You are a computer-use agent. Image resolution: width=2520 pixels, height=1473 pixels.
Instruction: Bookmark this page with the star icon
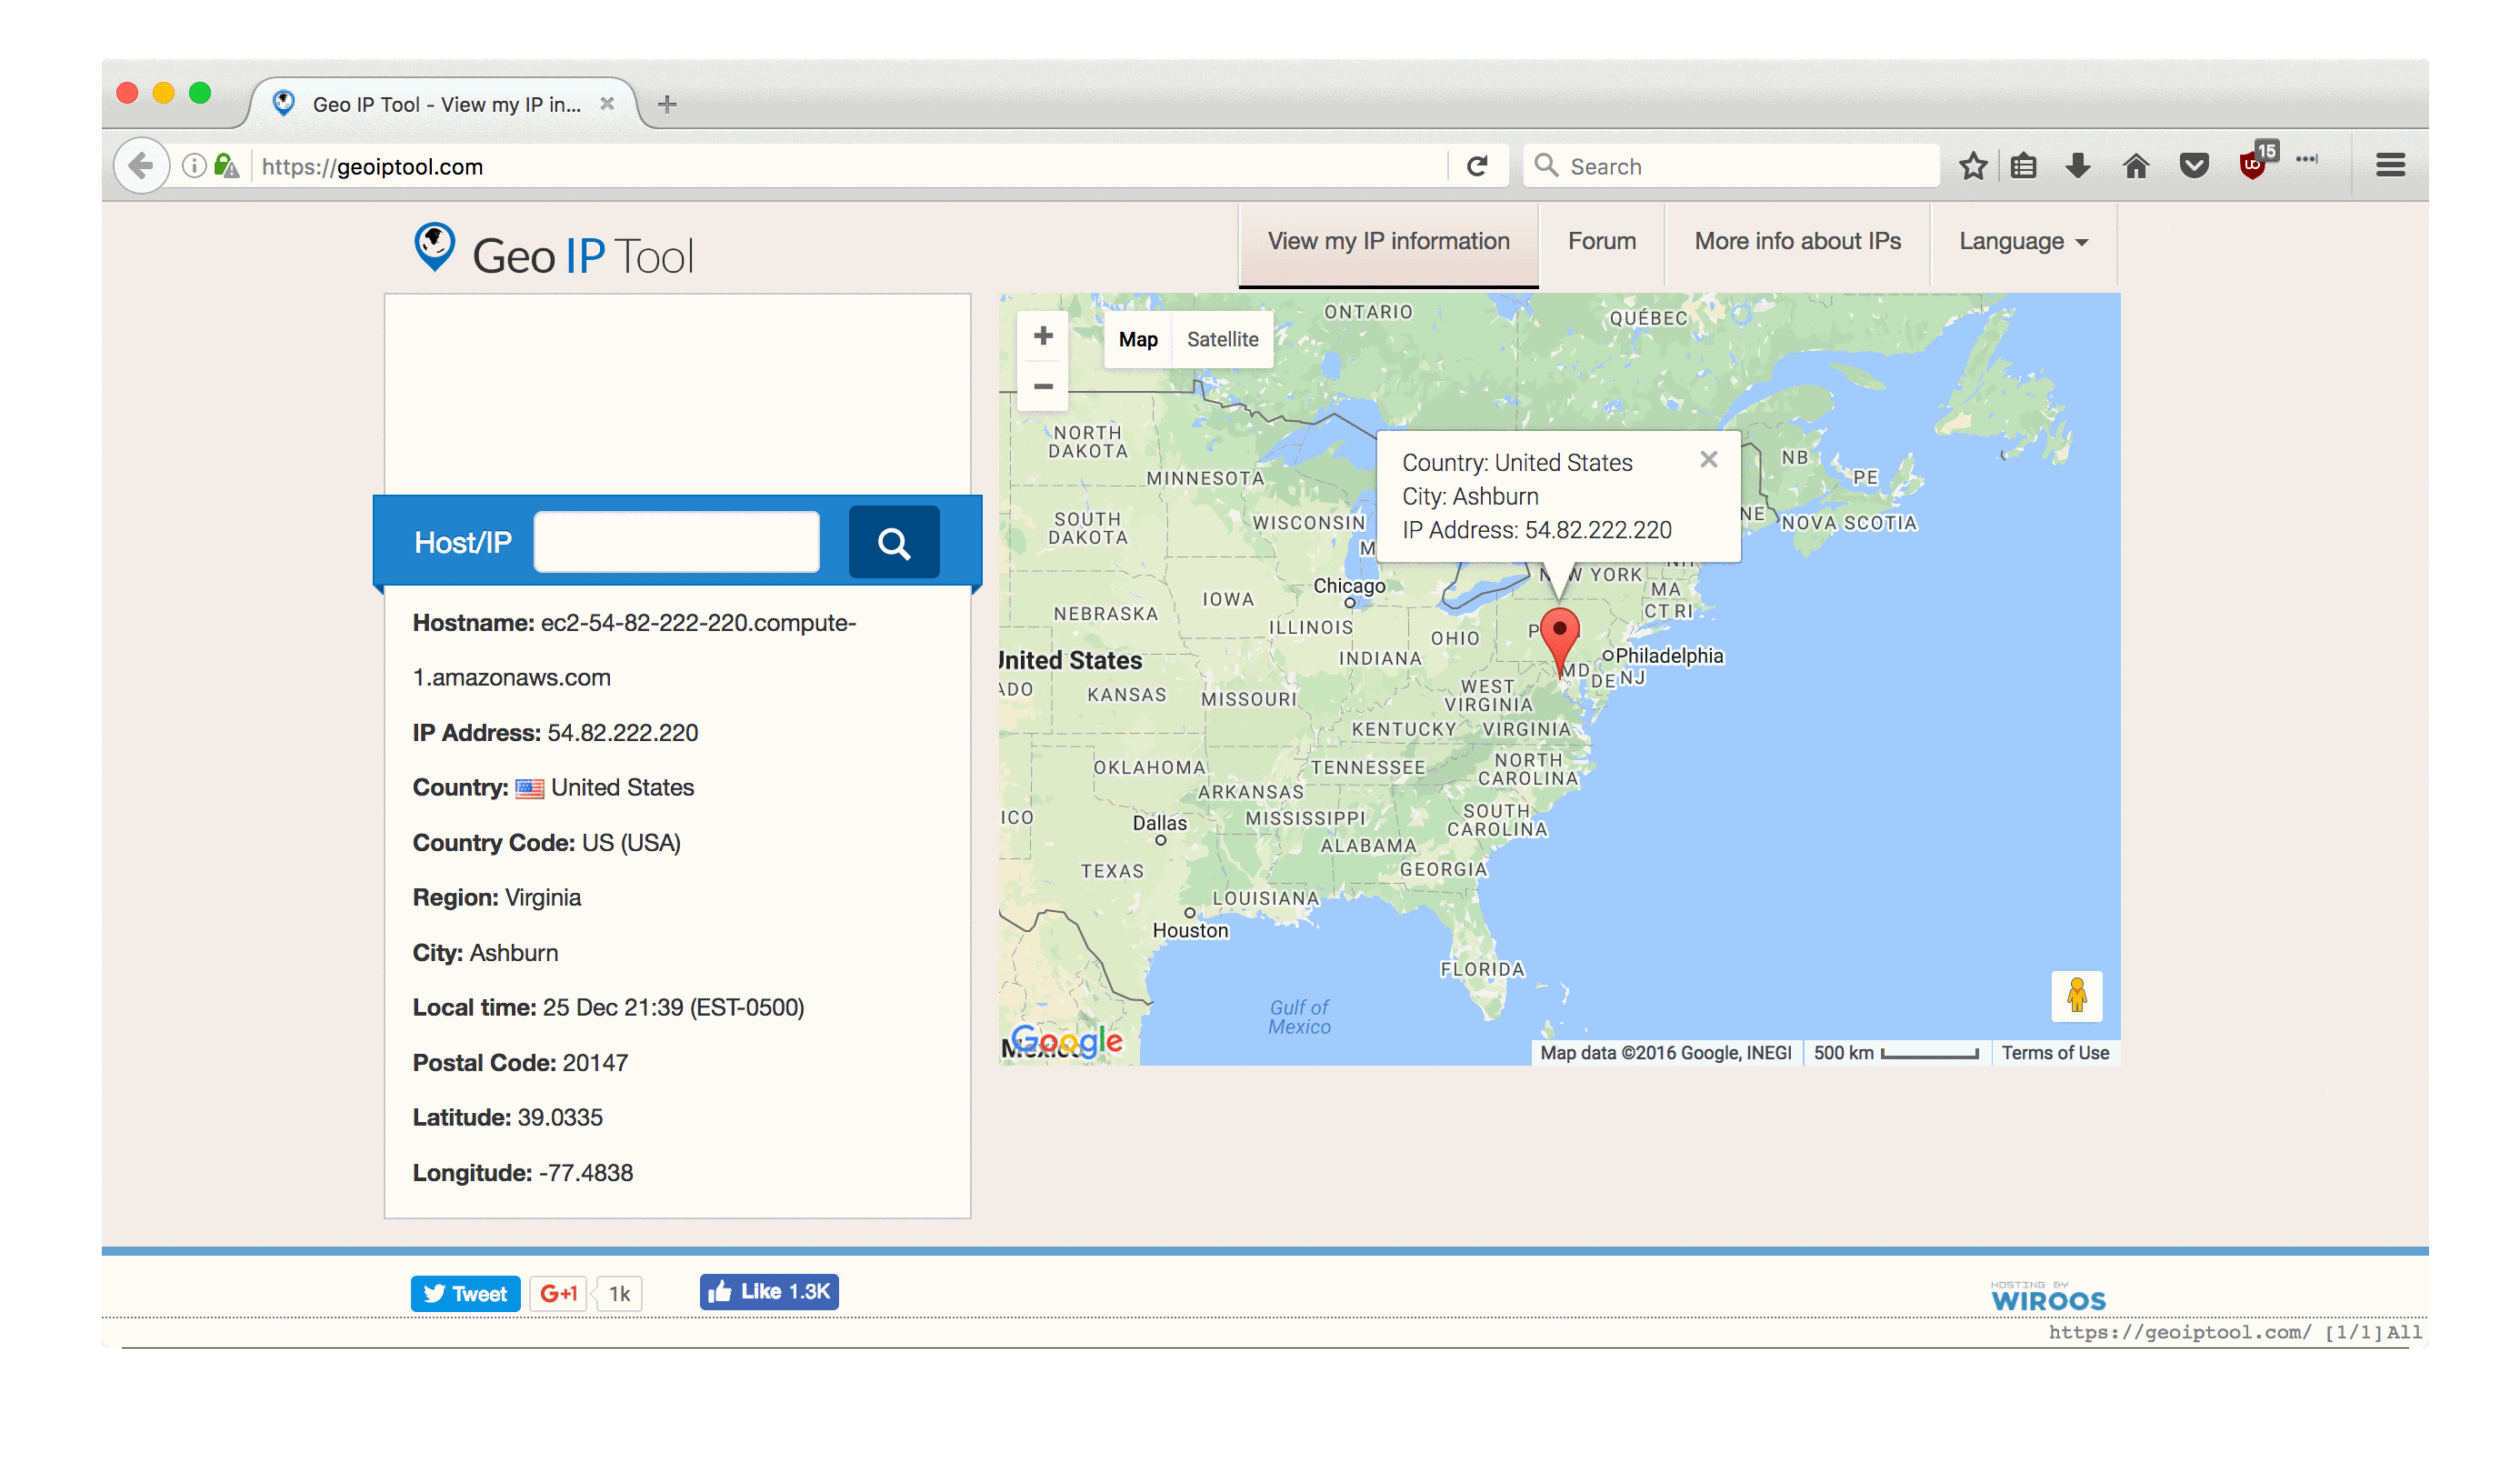pyautogui.click(x=1972, y=166)
